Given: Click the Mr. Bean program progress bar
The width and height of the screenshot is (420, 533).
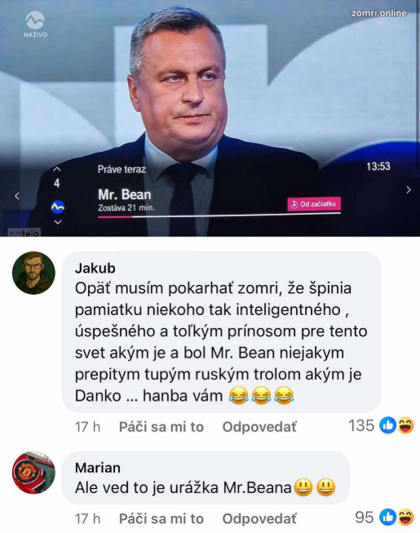Looking at the screenshot, I should [x=219, y=215].
